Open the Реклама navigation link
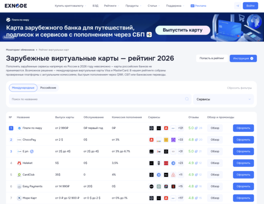The width and height of the screenshot is (264, 204). coord(198,6)
